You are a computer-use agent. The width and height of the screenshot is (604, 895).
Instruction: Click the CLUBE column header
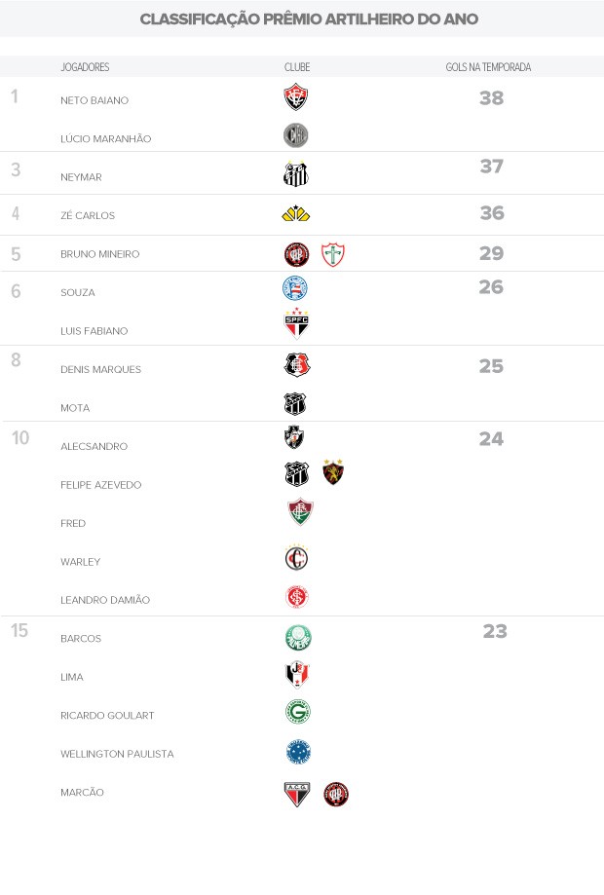[297, 67]
